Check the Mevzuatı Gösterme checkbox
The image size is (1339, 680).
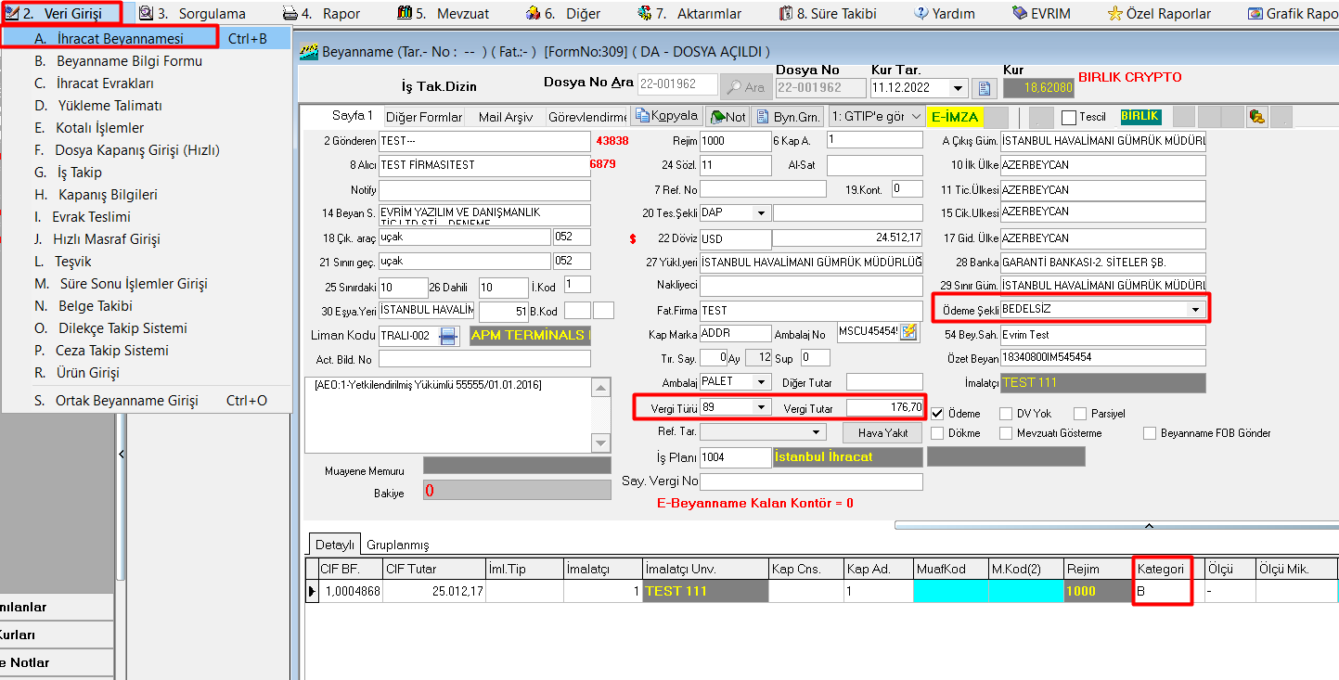(1007, 433)
